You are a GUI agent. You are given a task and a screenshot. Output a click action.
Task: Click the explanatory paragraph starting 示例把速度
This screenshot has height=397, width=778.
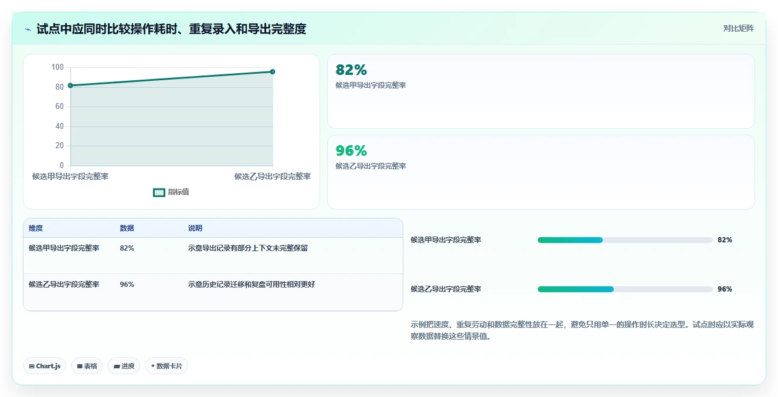point(582,330)
